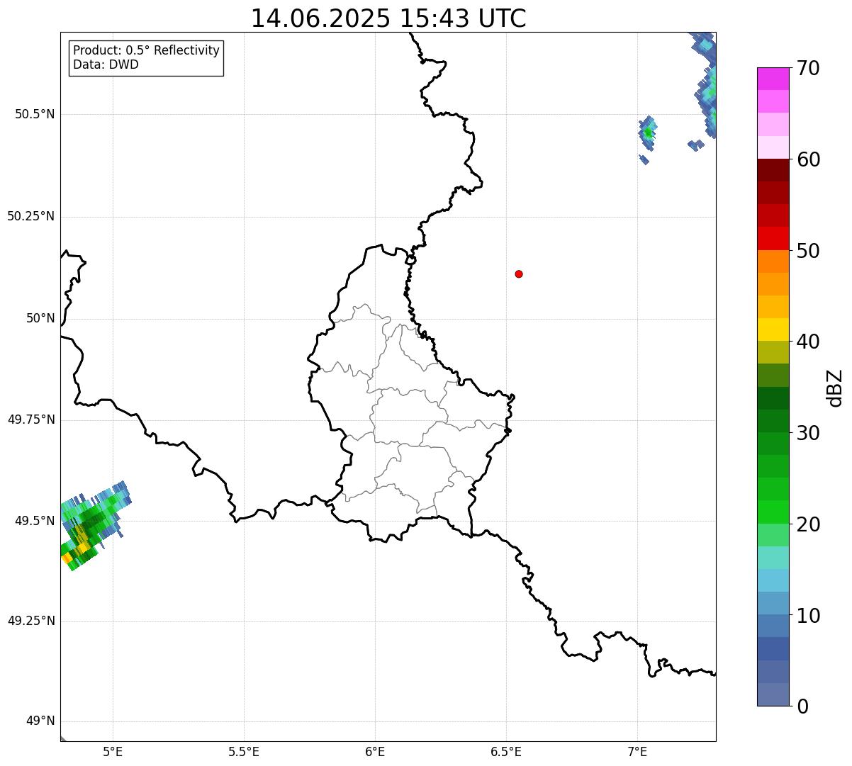Select the bottom grey-blue colorbar segment above 0
852x766 pixels.
point(773,694)
